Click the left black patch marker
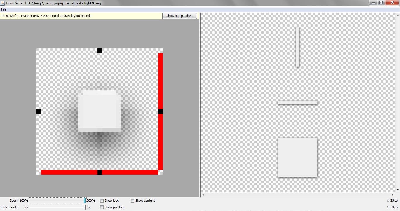Screen dimensions: 400x211 [x=39, y=111]
